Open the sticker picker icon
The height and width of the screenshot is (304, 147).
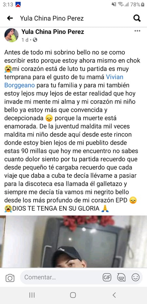coord(121,277)
